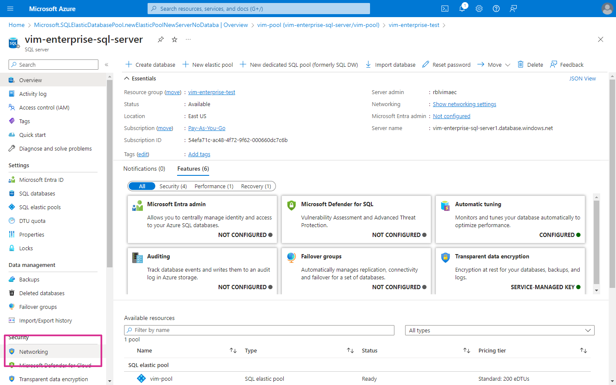This screenshot has height=385, width=616.
Task: Click the Microsoft Entra ID icon
Action: (12, 180)
